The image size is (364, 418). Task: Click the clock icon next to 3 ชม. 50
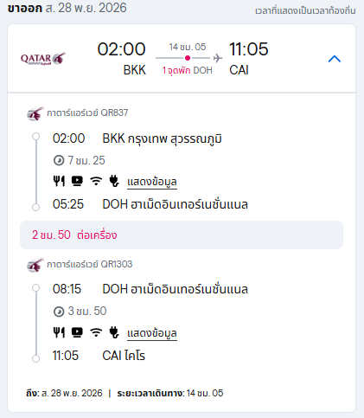(x=59, y=312)
